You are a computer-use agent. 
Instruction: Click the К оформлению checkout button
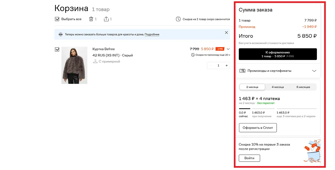pyautogui.click(x=278, y=54)
